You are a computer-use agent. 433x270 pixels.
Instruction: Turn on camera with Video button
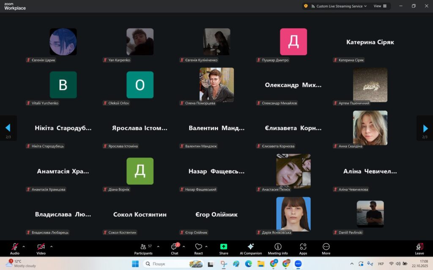[x=41, y=248]
